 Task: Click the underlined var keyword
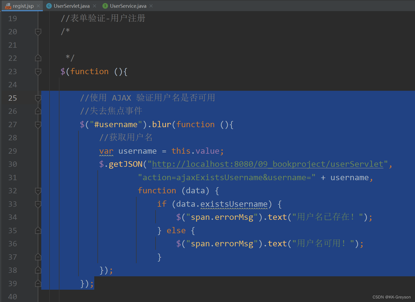(106, 151)
